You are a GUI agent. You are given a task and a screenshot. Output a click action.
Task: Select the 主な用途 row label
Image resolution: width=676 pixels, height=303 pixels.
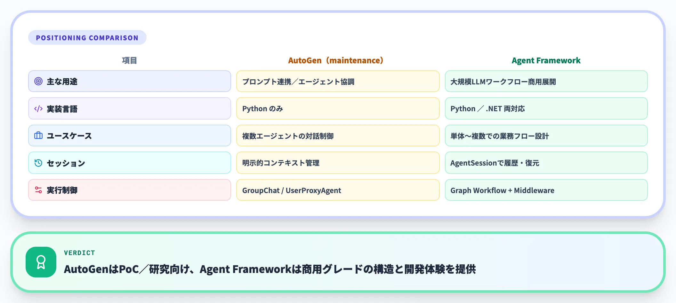point(130,81)
